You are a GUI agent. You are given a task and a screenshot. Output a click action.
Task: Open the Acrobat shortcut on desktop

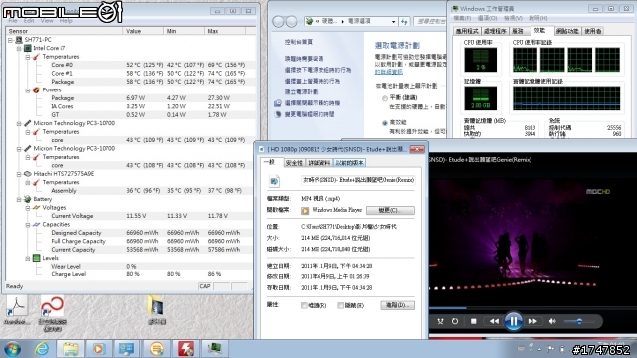pyautogui.click(x=17, y=311)
